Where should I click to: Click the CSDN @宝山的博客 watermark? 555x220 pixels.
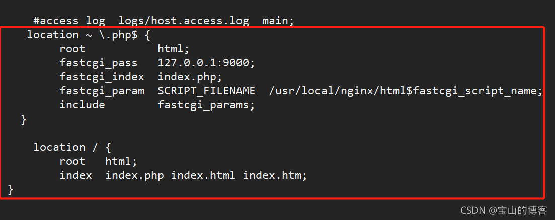point(504,211)
